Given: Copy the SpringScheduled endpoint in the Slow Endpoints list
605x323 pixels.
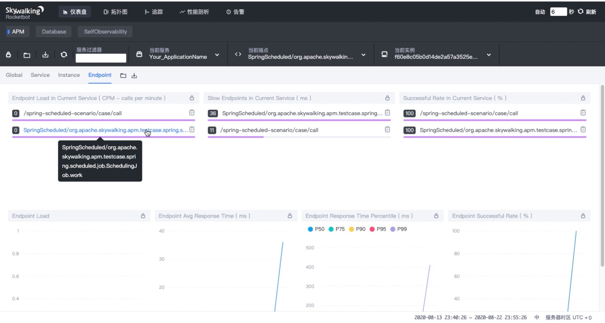Looking at the screenshot, I should [x=387, y=113].
